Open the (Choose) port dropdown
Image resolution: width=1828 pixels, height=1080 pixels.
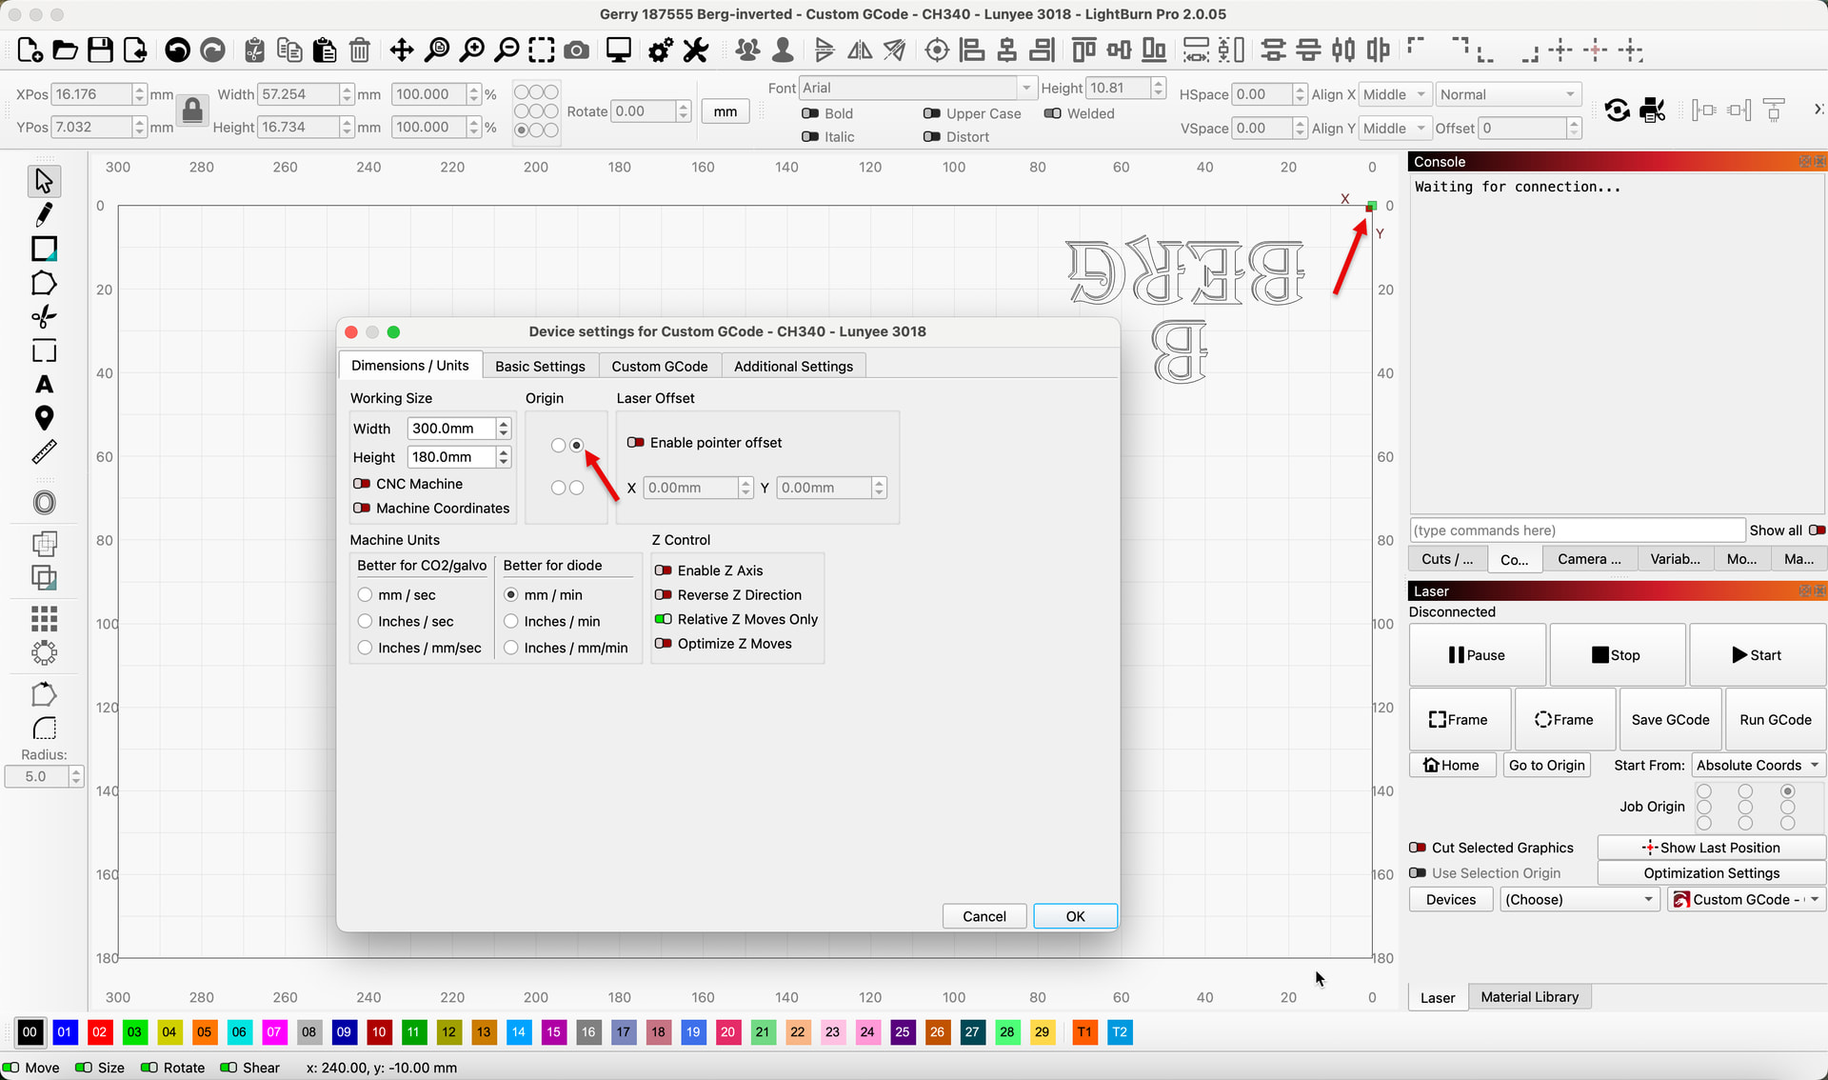tap(1580, 899)
